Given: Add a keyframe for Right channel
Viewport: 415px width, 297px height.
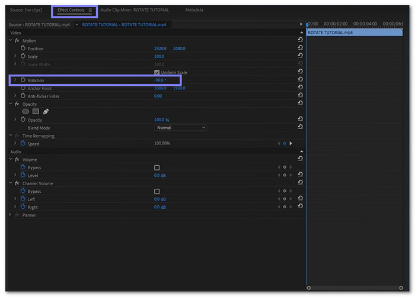Looking at the screenshot, I should pyautogui.click(x=285, y=206).
